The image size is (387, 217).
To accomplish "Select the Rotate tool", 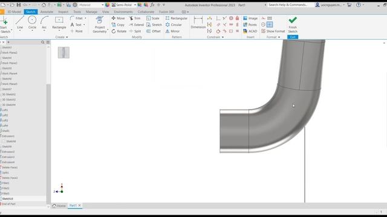I will pyautogui.click(x=119, y=31).
